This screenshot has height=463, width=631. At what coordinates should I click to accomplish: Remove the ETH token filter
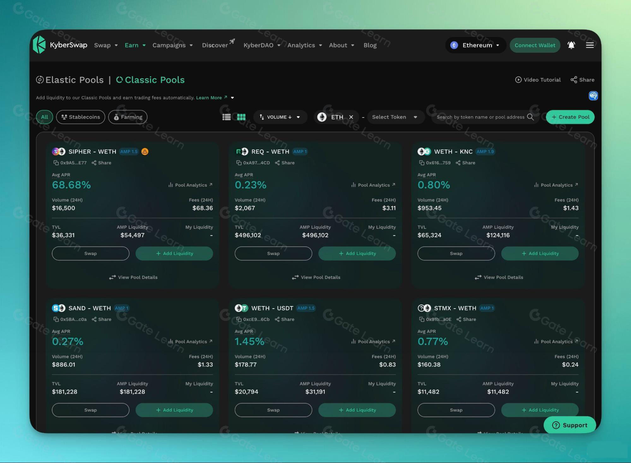(351, 117)
